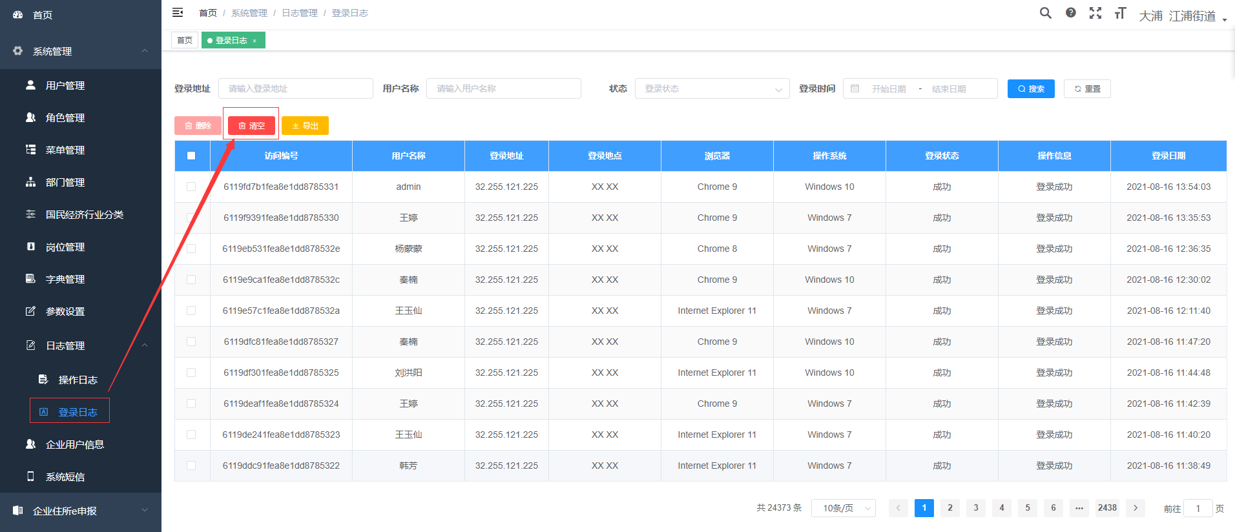Open 用户管理 in the sidebar
This screenshot has height=532, width=1235.
click(x=65, y=85)
